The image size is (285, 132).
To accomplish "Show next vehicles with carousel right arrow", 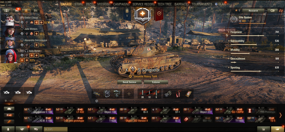I will coord(280,115).
